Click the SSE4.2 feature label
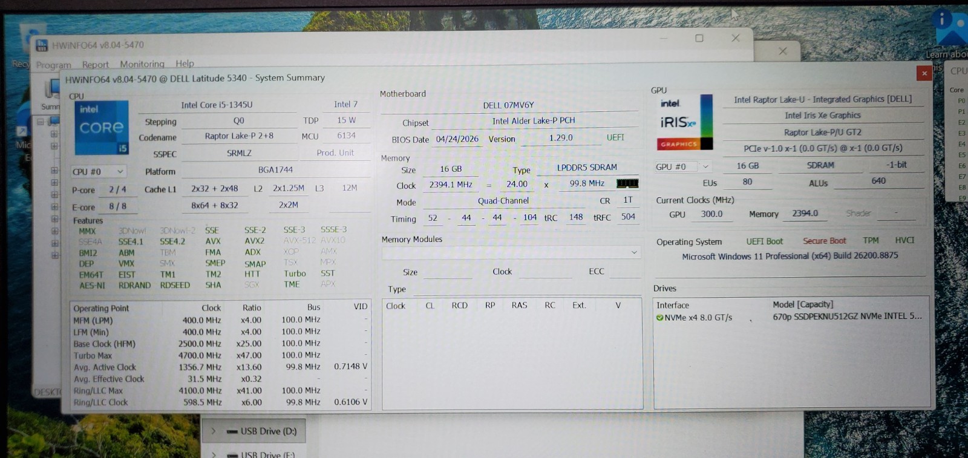This screenshot has width=968, height=458. 172,241
